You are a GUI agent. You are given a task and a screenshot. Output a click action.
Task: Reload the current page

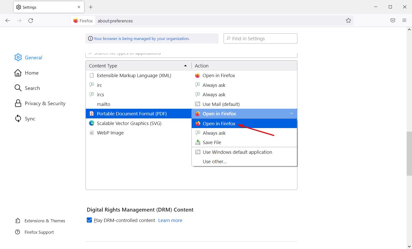(31, 21)
